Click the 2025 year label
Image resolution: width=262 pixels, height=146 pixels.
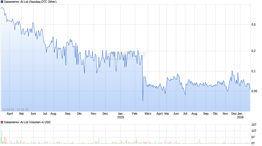[x=121, y=117]
